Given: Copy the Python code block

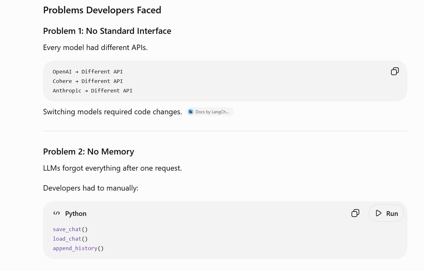Looking at the screenshot, I should click(355, 213).
